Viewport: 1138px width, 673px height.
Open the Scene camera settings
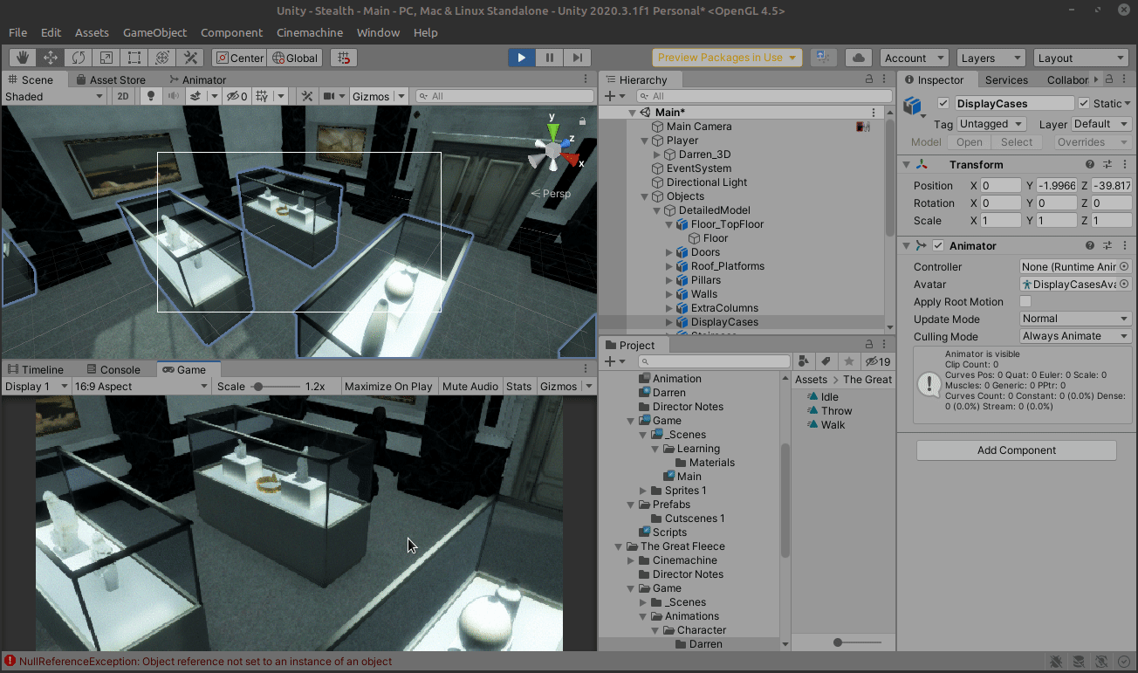(332, 96)
